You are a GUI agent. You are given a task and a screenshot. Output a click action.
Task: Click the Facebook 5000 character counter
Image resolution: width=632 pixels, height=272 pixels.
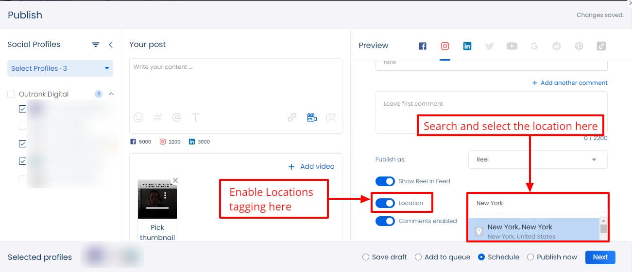[141, 142]
